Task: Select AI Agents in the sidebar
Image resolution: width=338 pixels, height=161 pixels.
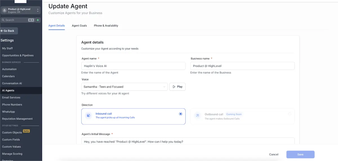Action: [x=21, y=90]
